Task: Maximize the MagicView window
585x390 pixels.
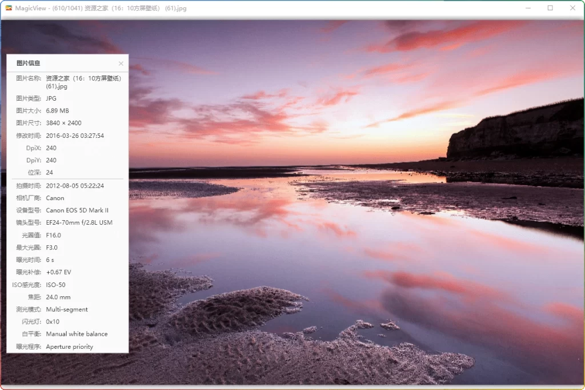Action: 550,8
